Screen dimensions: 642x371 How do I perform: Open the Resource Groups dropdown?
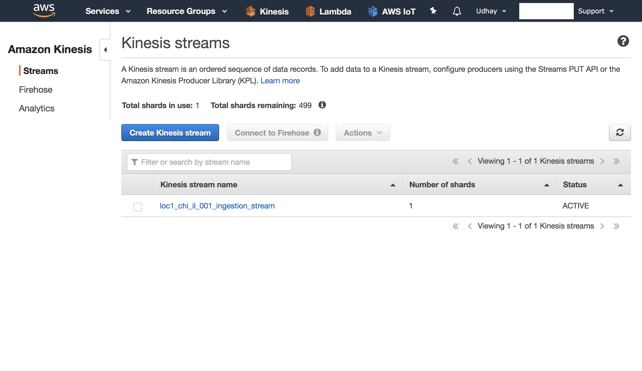tap(187, 11)
